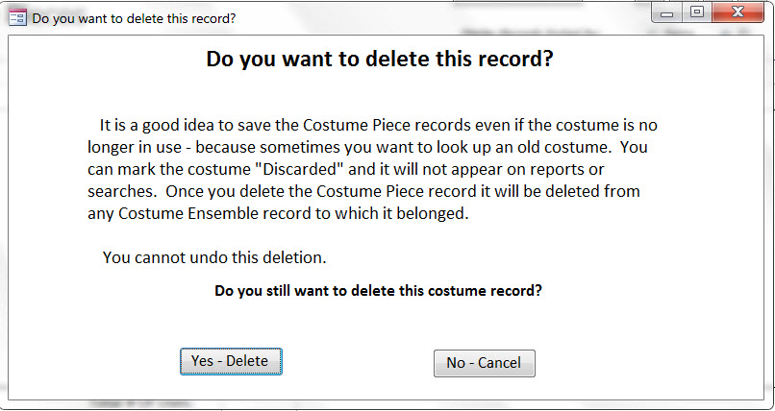Click the bold costume record question text
Screen dimensions: 775x411
(378, 290)
